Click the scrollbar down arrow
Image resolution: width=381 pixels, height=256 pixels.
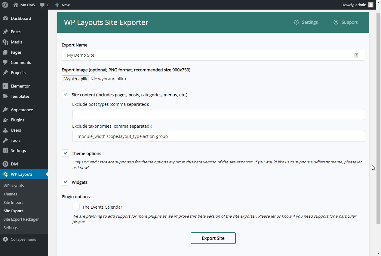pos(378,253)
